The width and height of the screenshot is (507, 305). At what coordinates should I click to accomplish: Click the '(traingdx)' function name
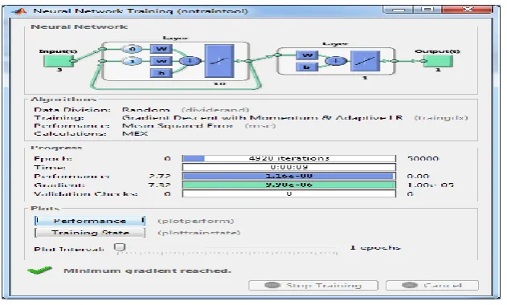441,118
